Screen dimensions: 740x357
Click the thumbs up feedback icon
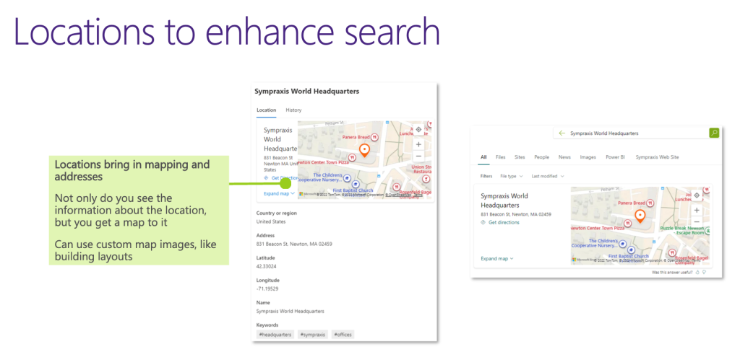[x=696, y=273]
